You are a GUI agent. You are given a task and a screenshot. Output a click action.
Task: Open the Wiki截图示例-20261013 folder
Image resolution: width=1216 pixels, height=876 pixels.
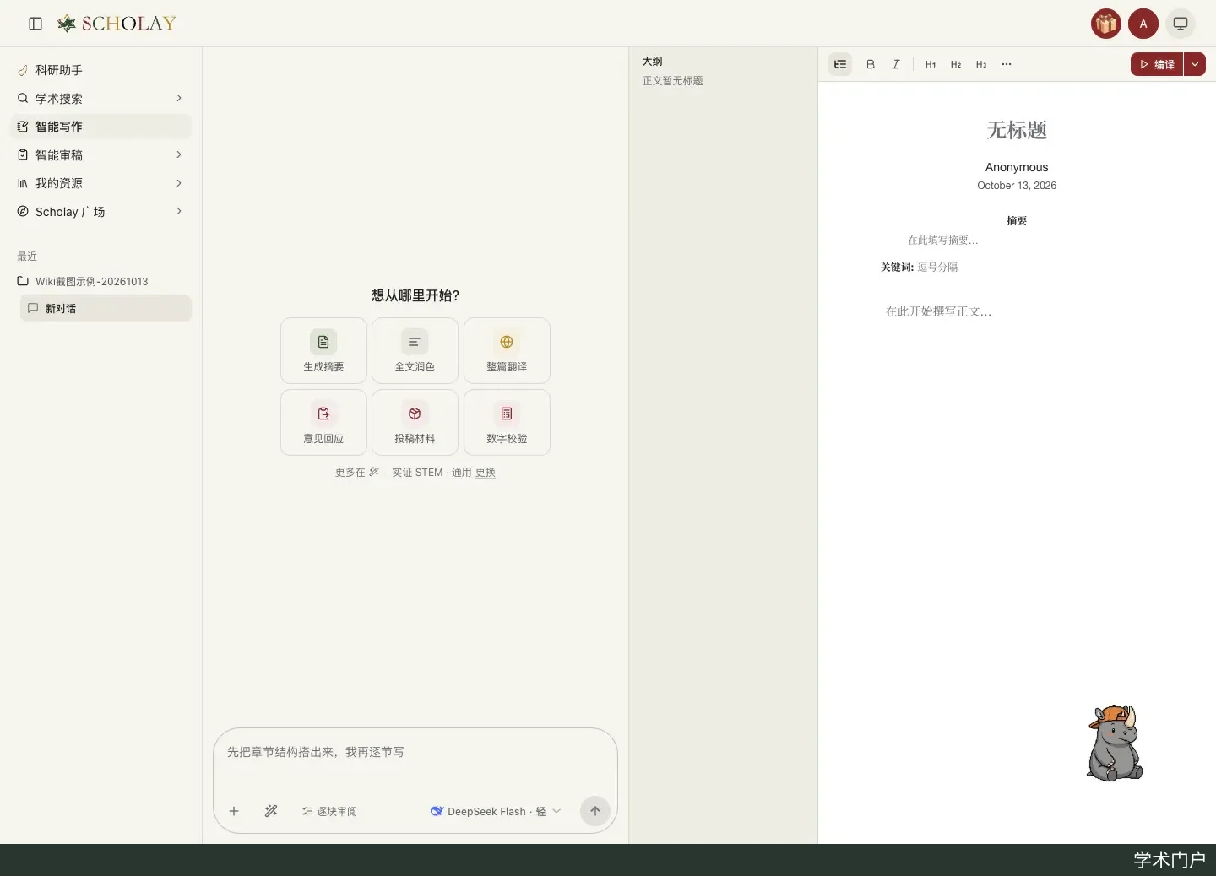click(x=101, y=281)
